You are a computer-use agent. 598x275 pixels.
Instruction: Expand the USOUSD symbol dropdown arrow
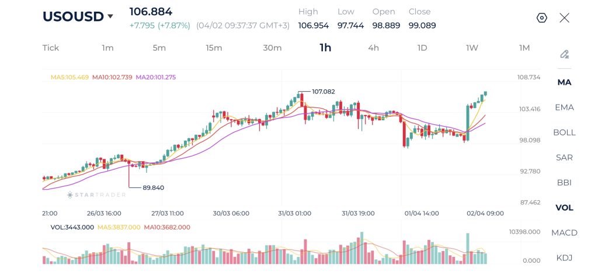pyautogui.click(x=110, y=17)
